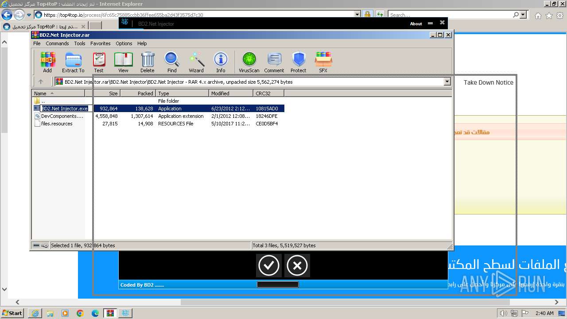Click the page vertical scroll down arrow
Image resolution: width=567 pixels, height=319 pixels.
[x=4, y=290]
